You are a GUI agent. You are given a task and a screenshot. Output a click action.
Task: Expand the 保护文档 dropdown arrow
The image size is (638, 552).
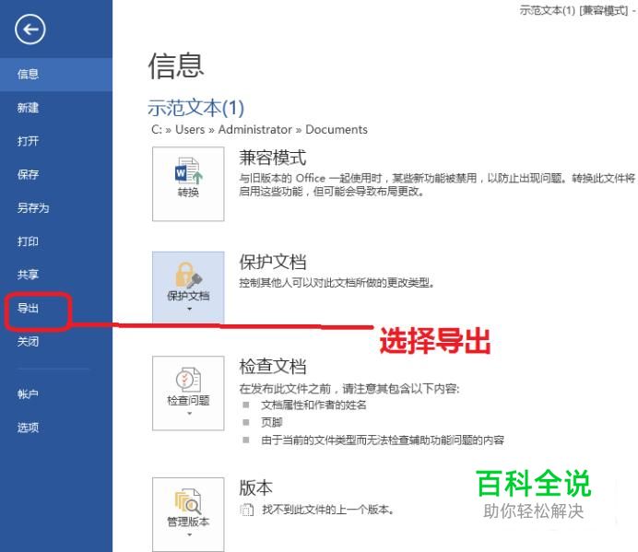tap(189, 309)
